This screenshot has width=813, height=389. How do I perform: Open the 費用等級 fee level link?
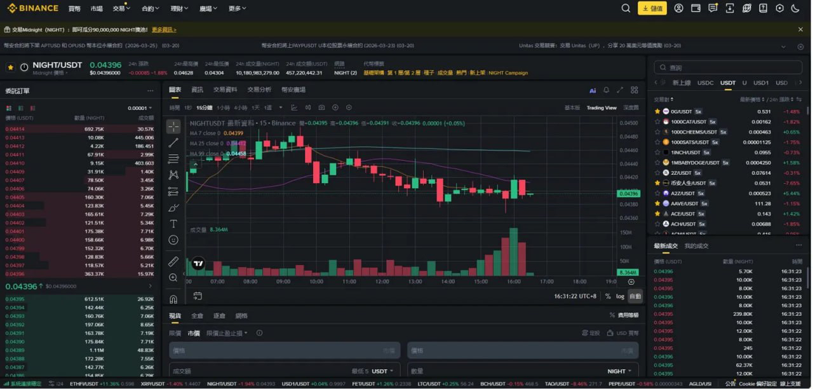(624, 315)
